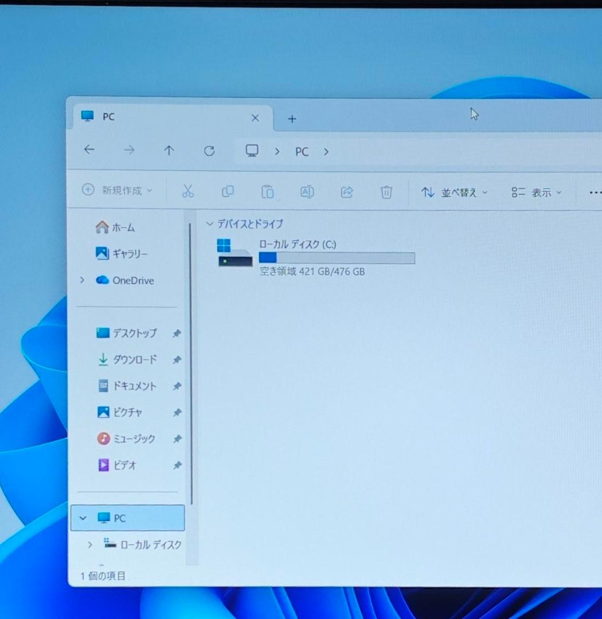Screen dimensions: 602x619
Task: Select the PC tab
Action: click(161, 117)
